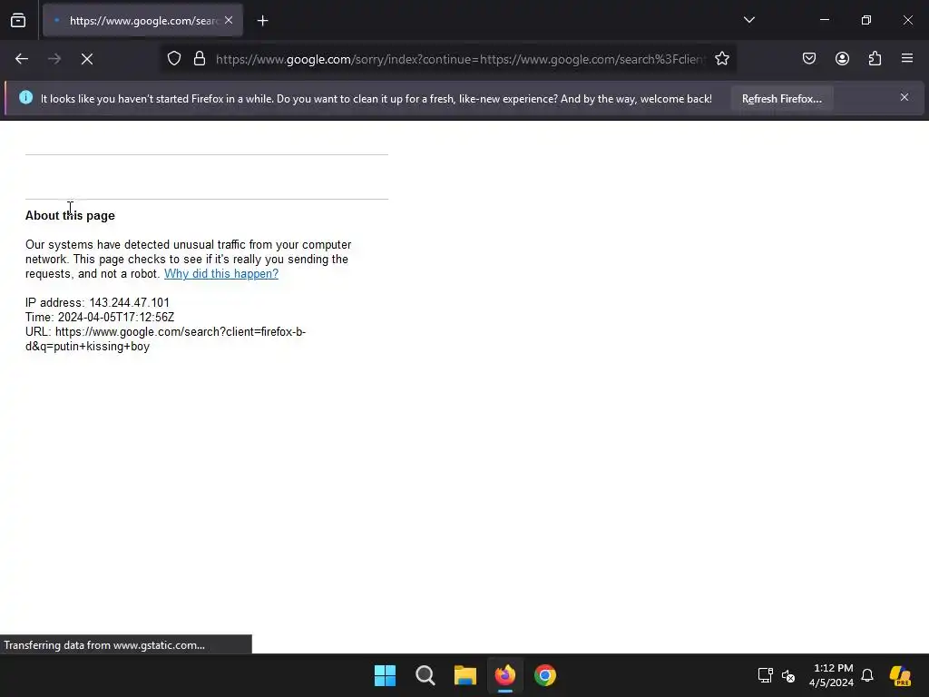The width and height of the screenshot is (929, 697).
Task: Open the Extensions panel
Action: click(x=875, y=59)
